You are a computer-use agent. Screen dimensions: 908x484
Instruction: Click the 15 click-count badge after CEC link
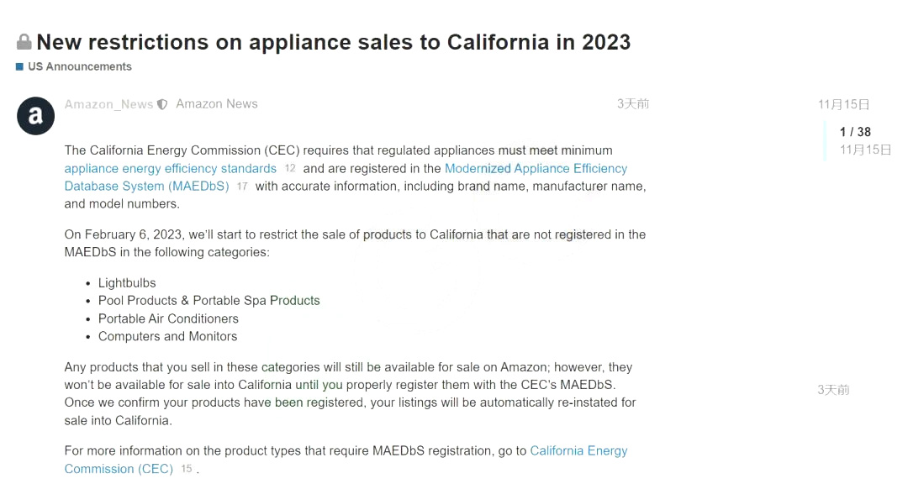(187, 469)
